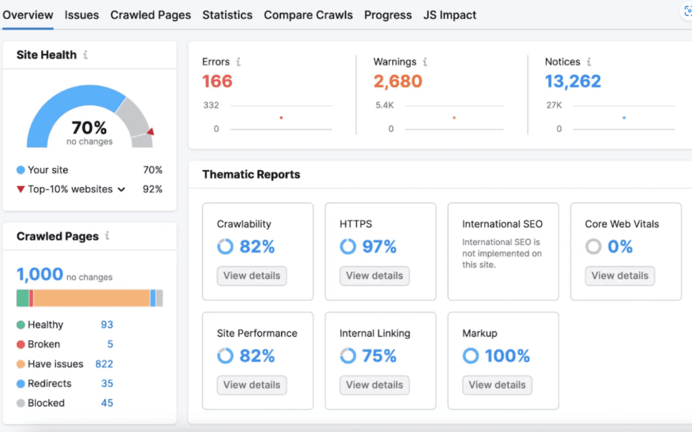Click the Your site 70% value
This screenshot has width=692, height=432.
pos(153,169)
